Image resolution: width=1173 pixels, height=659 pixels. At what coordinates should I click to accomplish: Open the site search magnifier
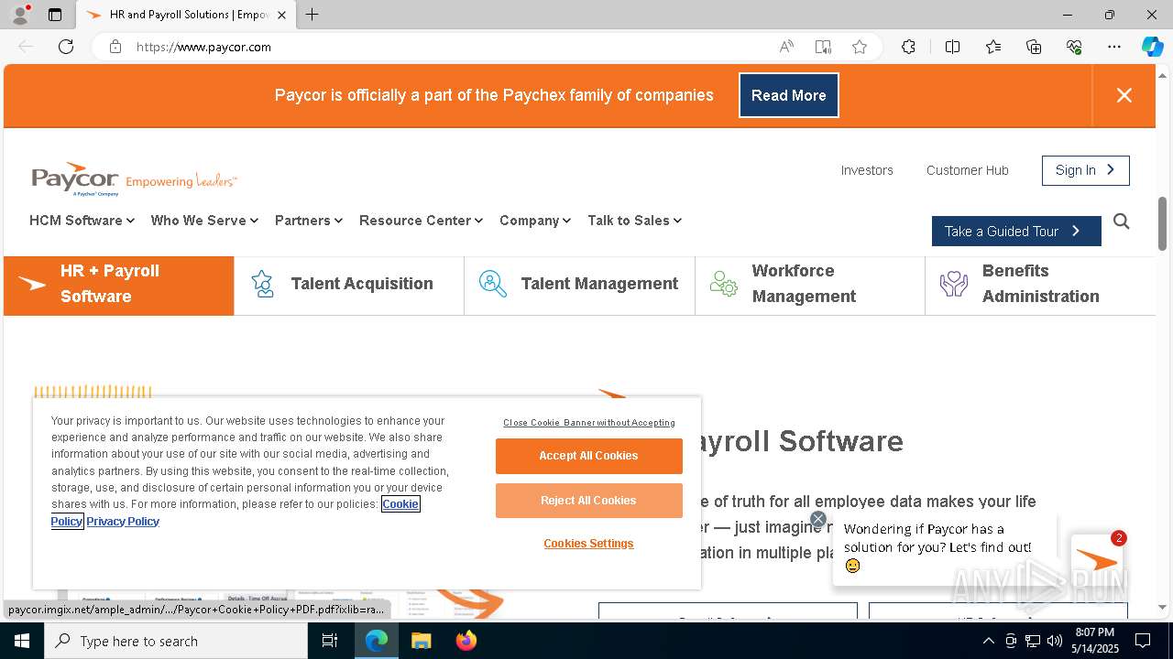point(1121,221)
